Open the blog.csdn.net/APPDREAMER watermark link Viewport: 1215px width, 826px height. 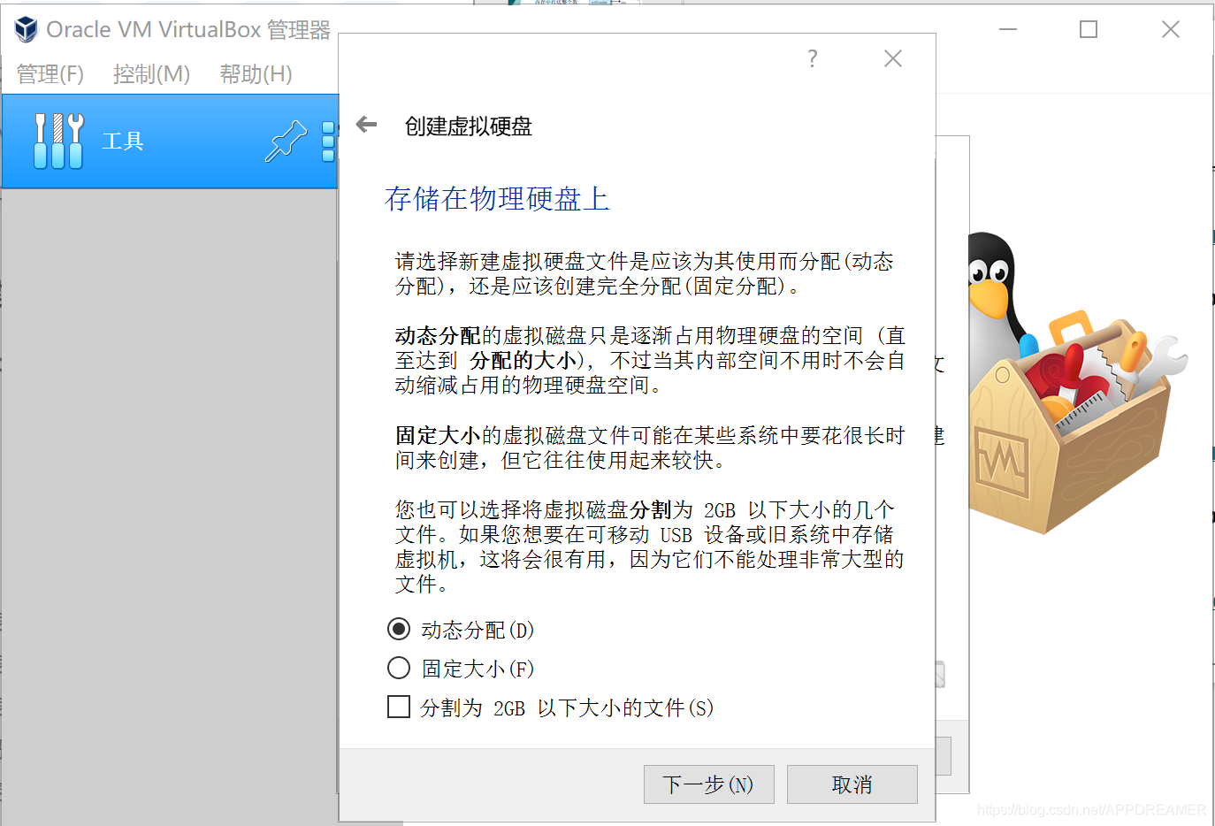pos(1089,808)
